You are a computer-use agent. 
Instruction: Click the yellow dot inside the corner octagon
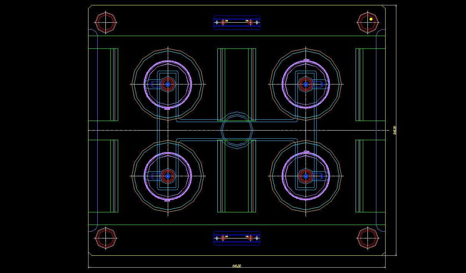click(x=371, y=19)
